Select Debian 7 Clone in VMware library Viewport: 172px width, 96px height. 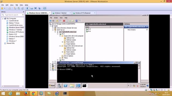pos(14,23)
